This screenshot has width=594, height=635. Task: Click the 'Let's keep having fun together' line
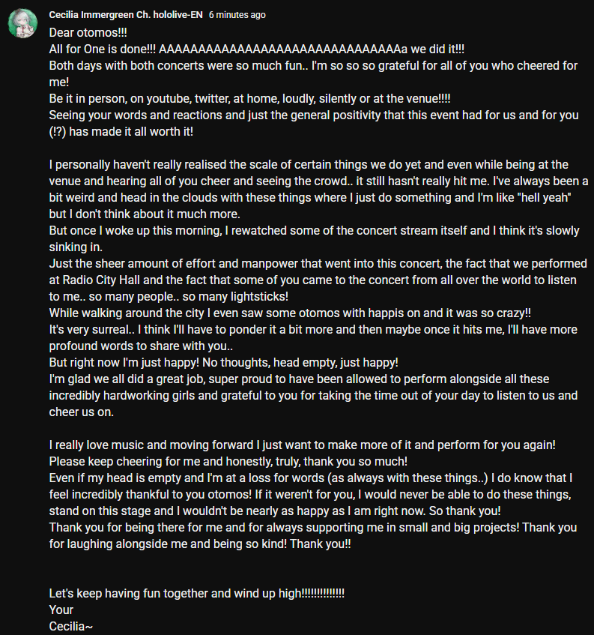pyautogui.click(x=197, y=594)
